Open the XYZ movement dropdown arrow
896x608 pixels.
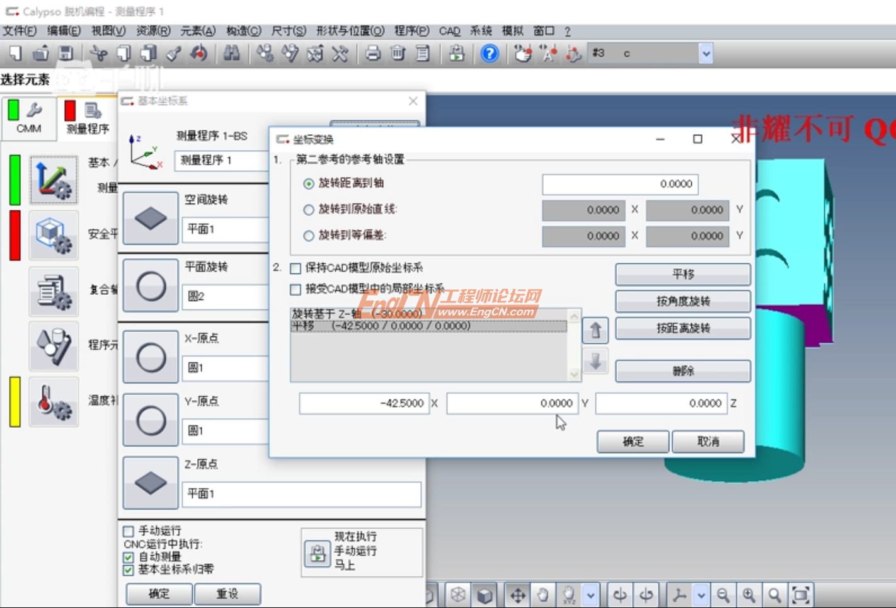coord(591,594)
